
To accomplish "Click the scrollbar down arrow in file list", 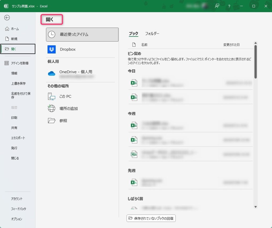I will point(256,207).
